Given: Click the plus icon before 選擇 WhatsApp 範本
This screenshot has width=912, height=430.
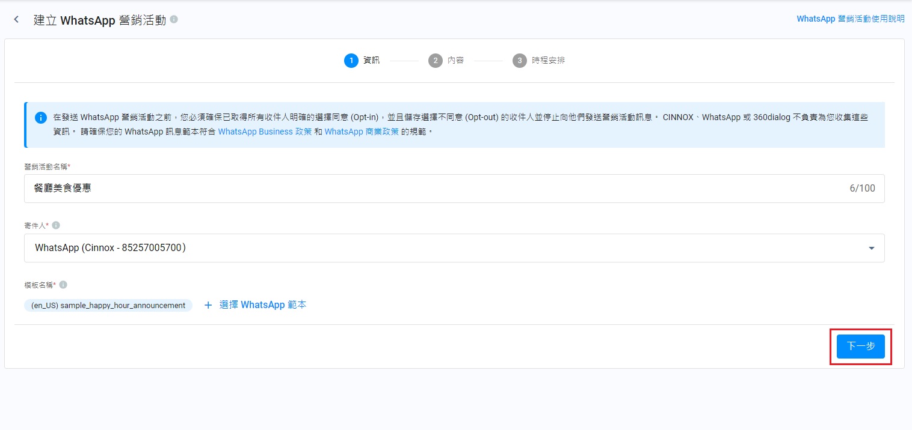Looking at the screenshot, I should 208,305.
